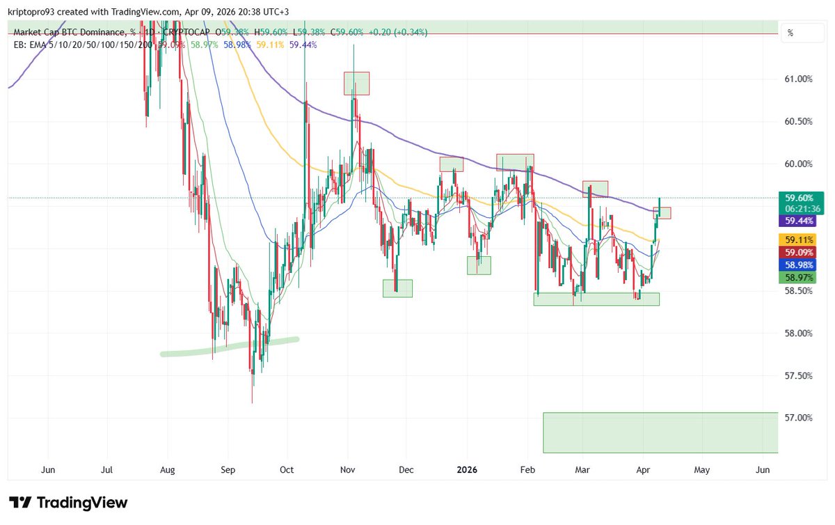The width and height of the screenshot is (835, 525).
Task: Click the Nov label on time axis
Action: pyautogui.click(x=347, y=470)
